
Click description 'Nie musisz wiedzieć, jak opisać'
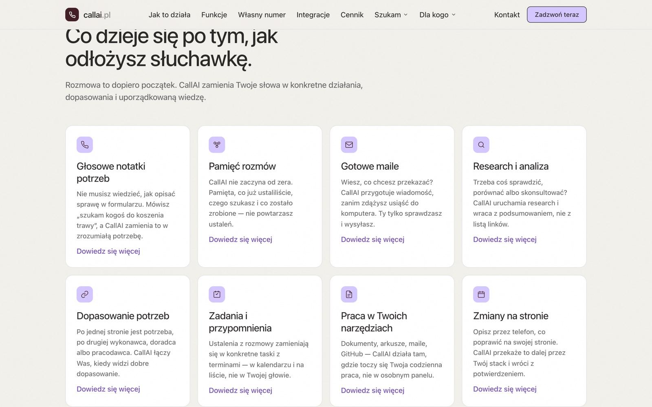pyautogui.click(x=126, y=215)
